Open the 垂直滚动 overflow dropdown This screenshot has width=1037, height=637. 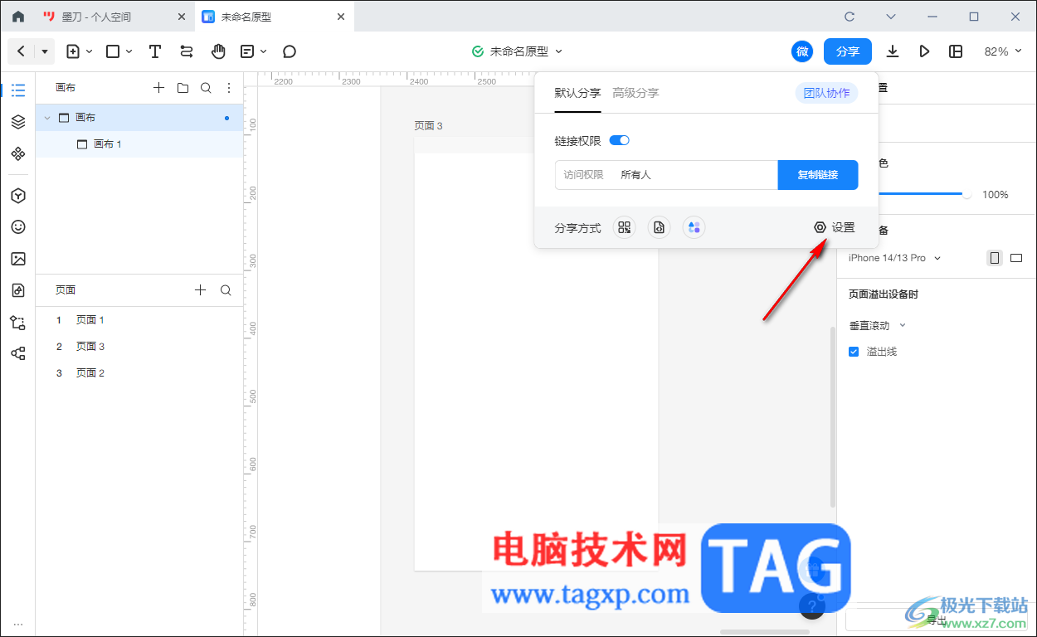[x=878, y=326]
